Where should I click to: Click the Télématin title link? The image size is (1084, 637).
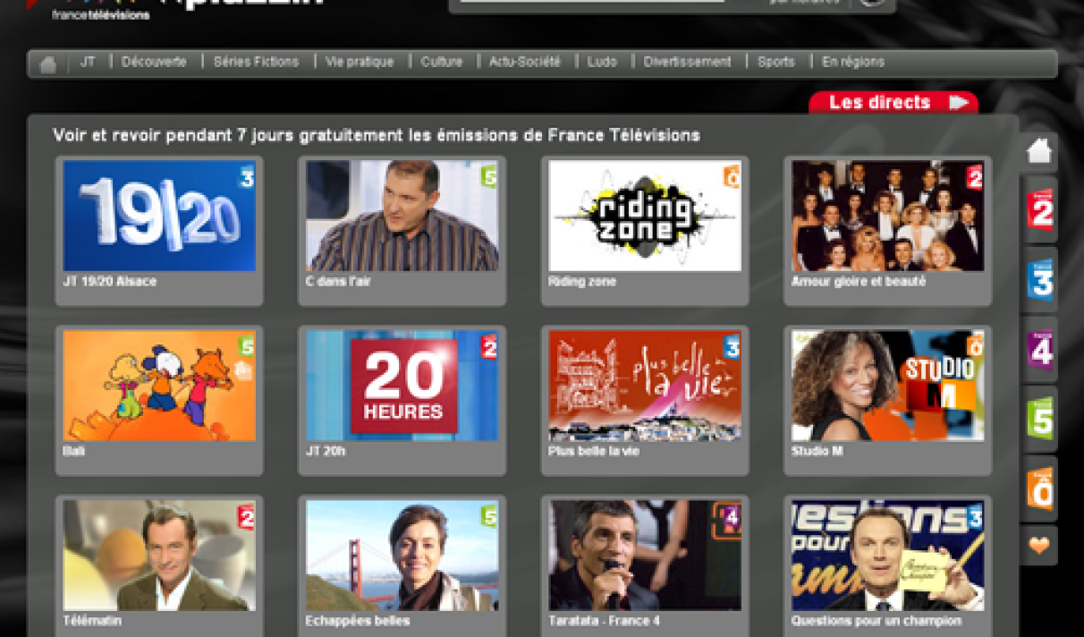pyautogui.click(x=92, y=621)
